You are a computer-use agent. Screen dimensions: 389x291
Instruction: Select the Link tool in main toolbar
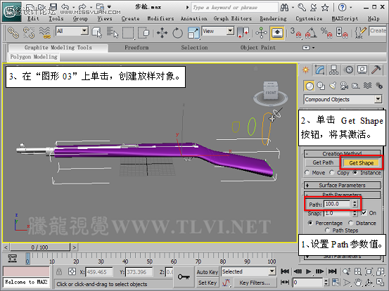[x=13, y=32]
